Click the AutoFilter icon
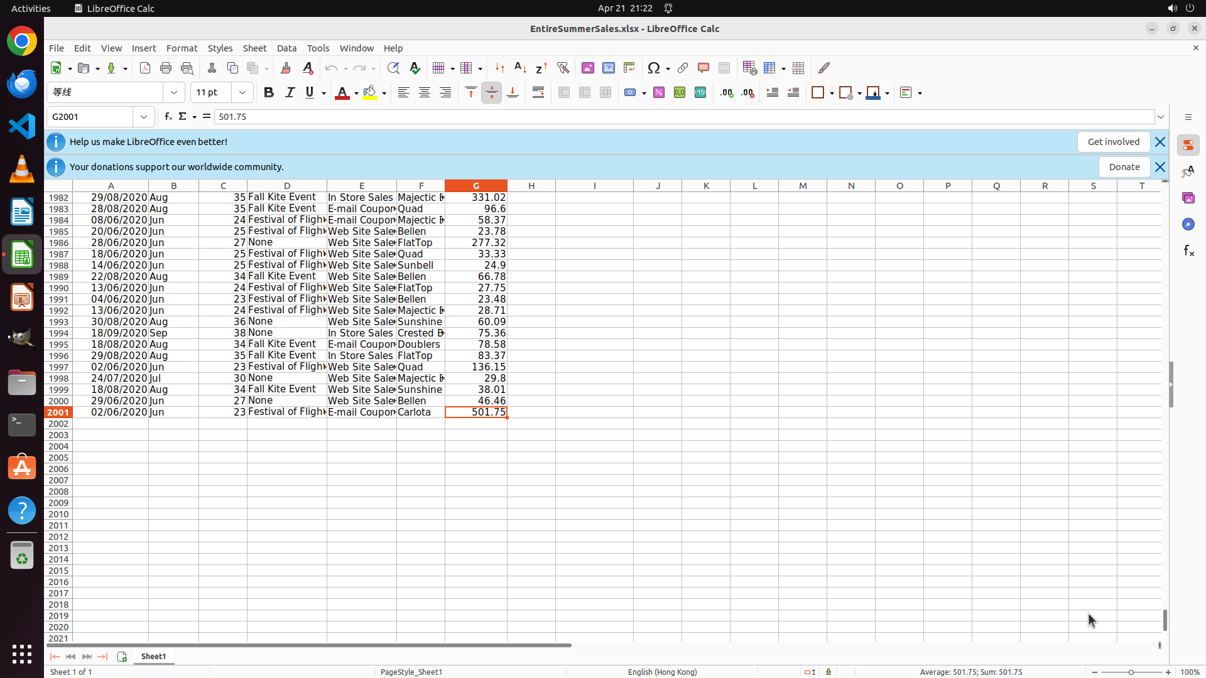This screenshot has height=678, width=1206. click(563, 68)
